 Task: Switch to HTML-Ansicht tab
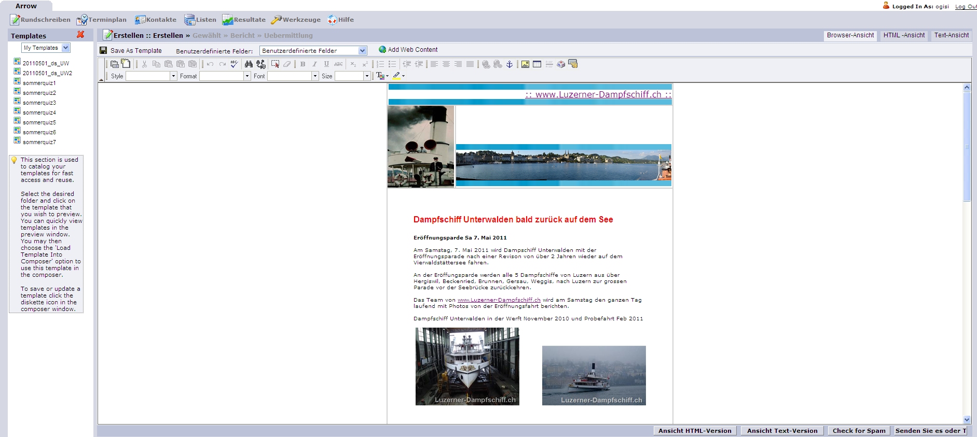click(x=904, y=35)
